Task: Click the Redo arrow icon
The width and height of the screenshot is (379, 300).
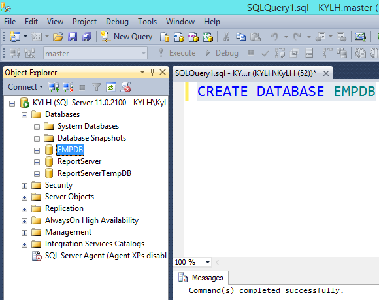Action: (x=297, y=37)
